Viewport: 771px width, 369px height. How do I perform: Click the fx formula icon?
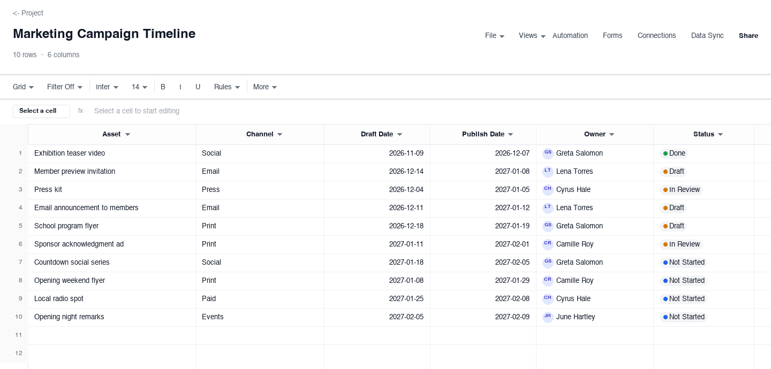(x=80, y=111)
